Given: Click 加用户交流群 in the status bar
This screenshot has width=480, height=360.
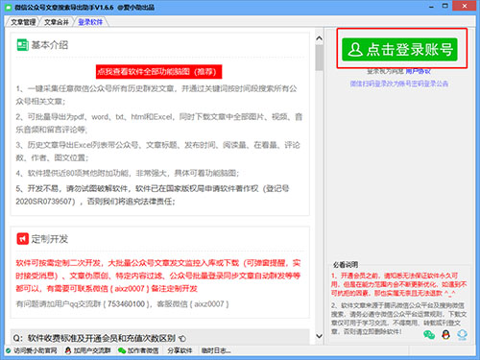Looking at the screenshot, I should click(87, 350).
